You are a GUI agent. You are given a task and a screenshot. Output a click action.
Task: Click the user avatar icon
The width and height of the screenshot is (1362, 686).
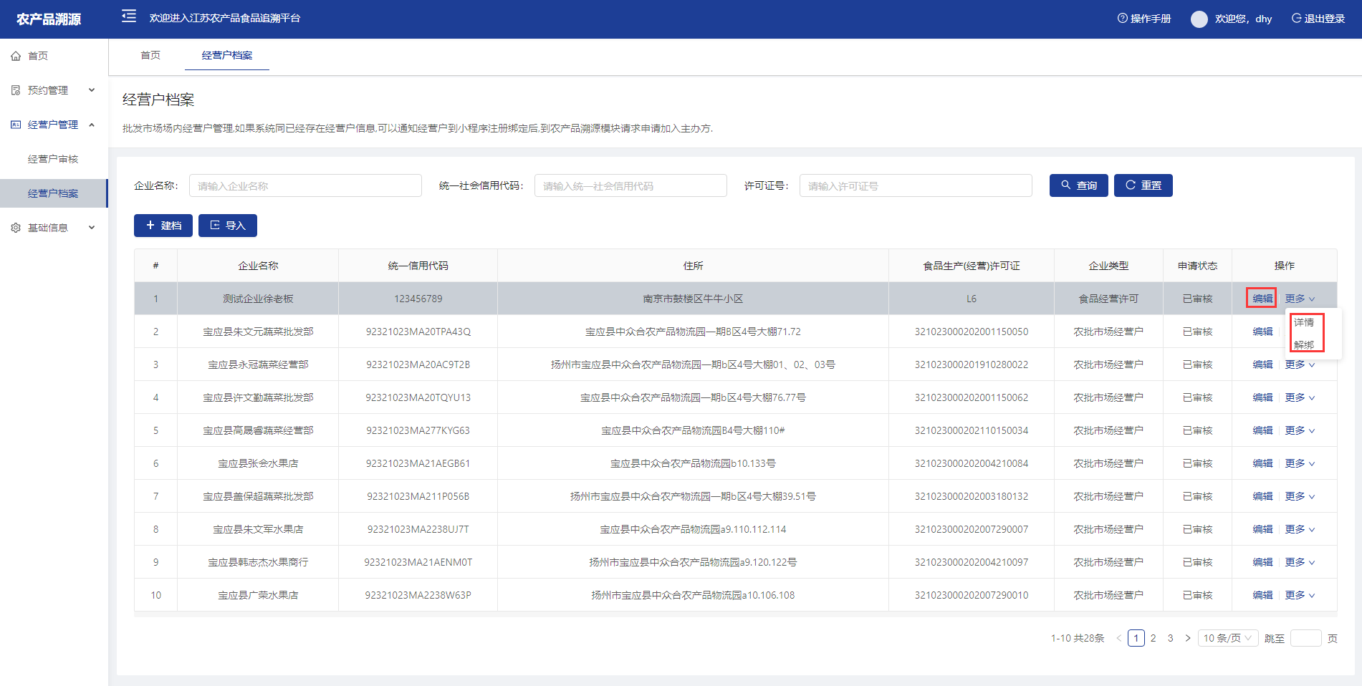click(x=1199, y=19)
